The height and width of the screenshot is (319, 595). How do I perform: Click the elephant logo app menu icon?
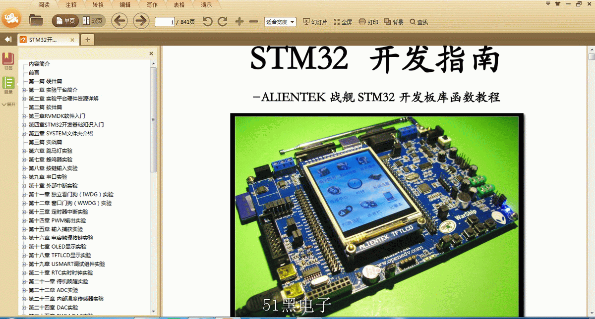(x=11, y=19)
